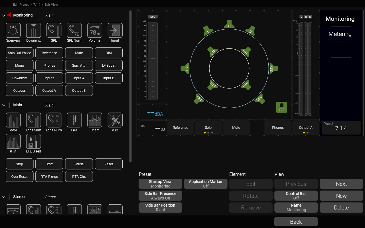Select the RTA analyzer icon
The image size is (365, 228).
point(13,141)
